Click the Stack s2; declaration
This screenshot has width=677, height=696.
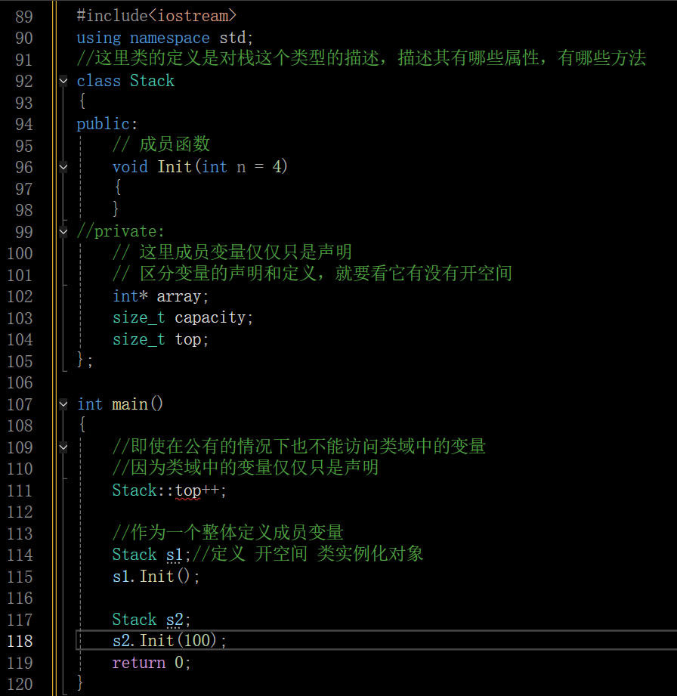point(150,619)
